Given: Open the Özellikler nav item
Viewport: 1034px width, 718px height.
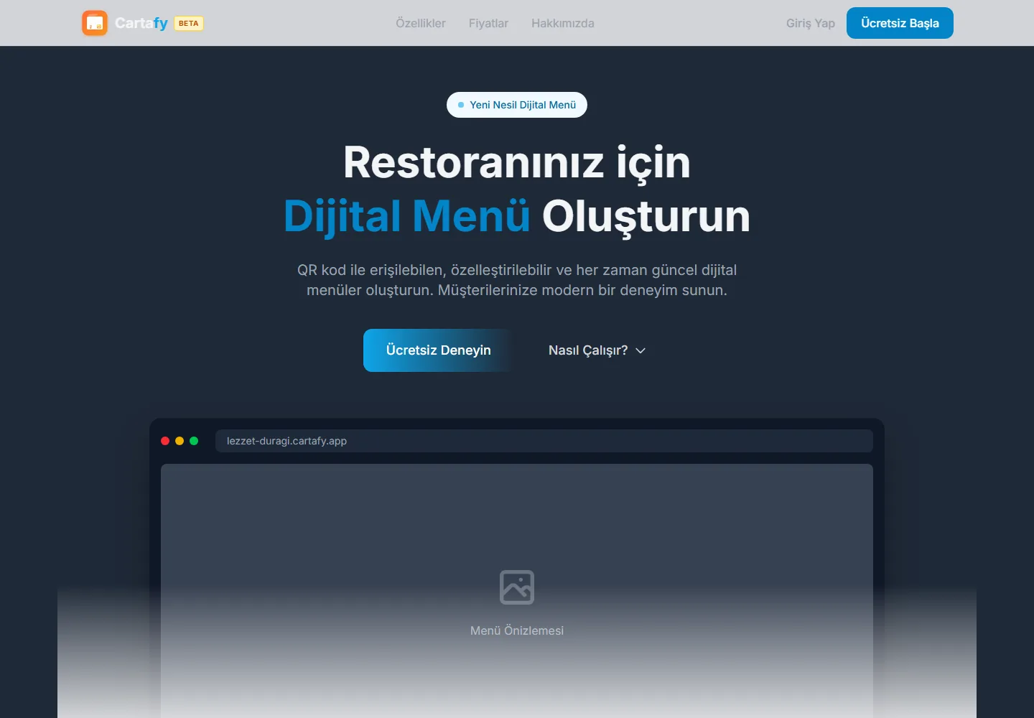Looking at the screenshot, I should tap(421, 23).
